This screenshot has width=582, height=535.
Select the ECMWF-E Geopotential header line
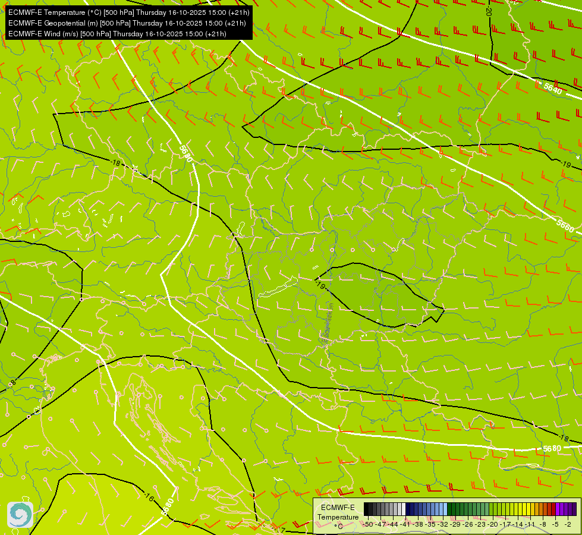click(x=127, y=23)
